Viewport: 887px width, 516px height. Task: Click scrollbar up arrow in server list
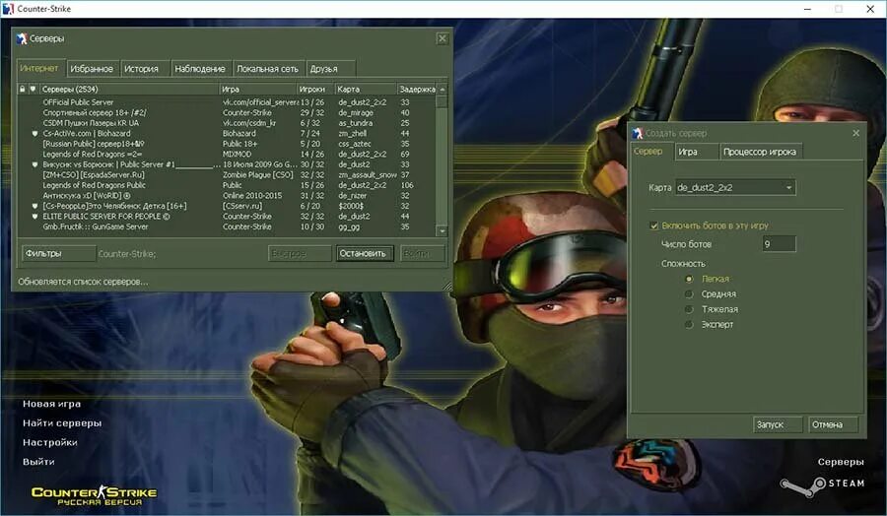(x=442, y=89)
